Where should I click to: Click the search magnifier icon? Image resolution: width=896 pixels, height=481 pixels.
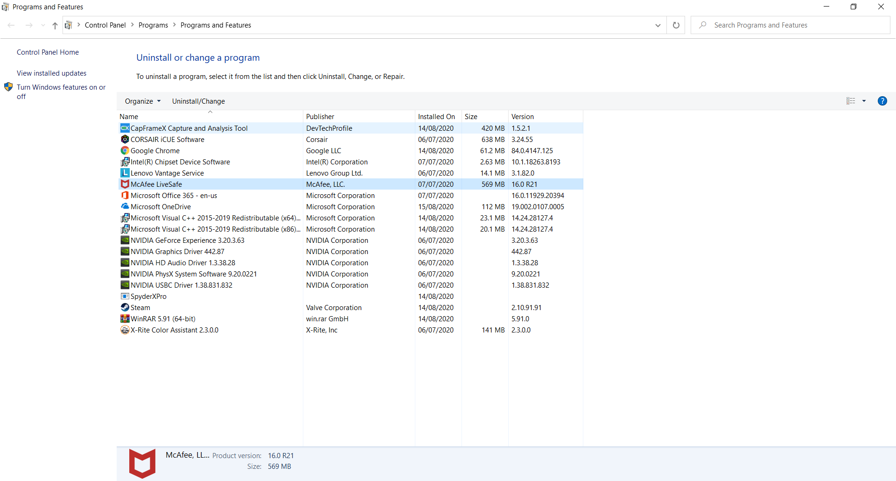tap(702, 25)
